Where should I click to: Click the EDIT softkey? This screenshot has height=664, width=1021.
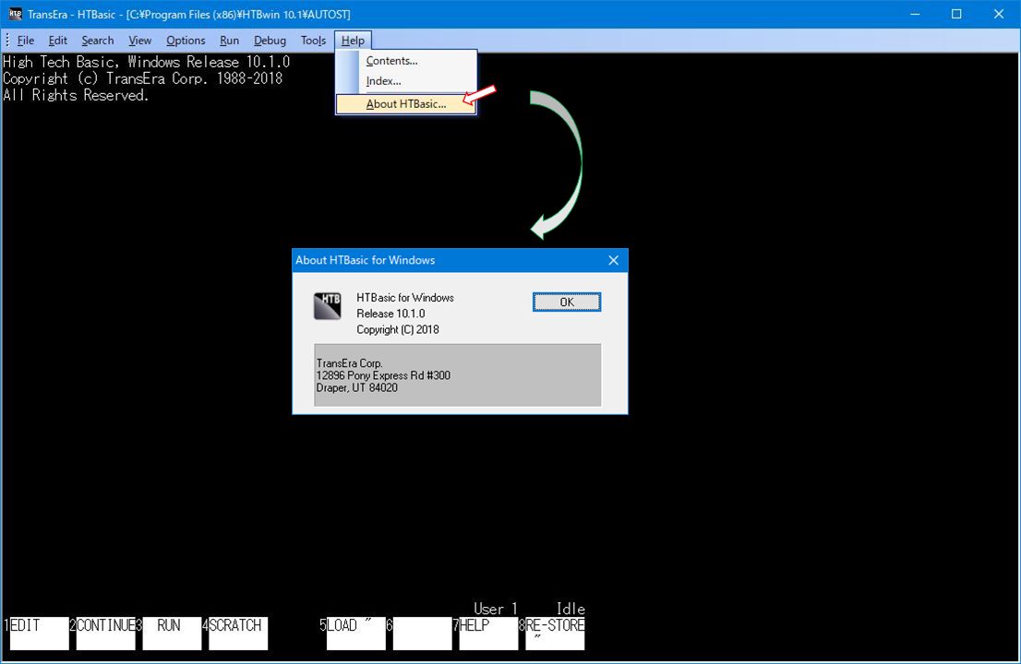[39, 634]
